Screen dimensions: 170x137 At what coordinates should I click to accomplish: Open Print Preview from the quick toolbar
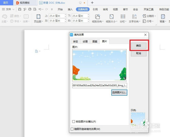[35, 9]
